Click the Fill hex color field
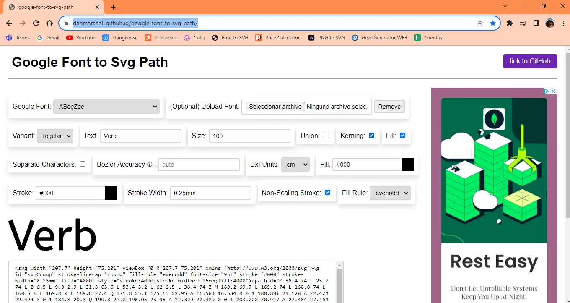570x303 pixels. pyautogui.click(x=367, y=165)
